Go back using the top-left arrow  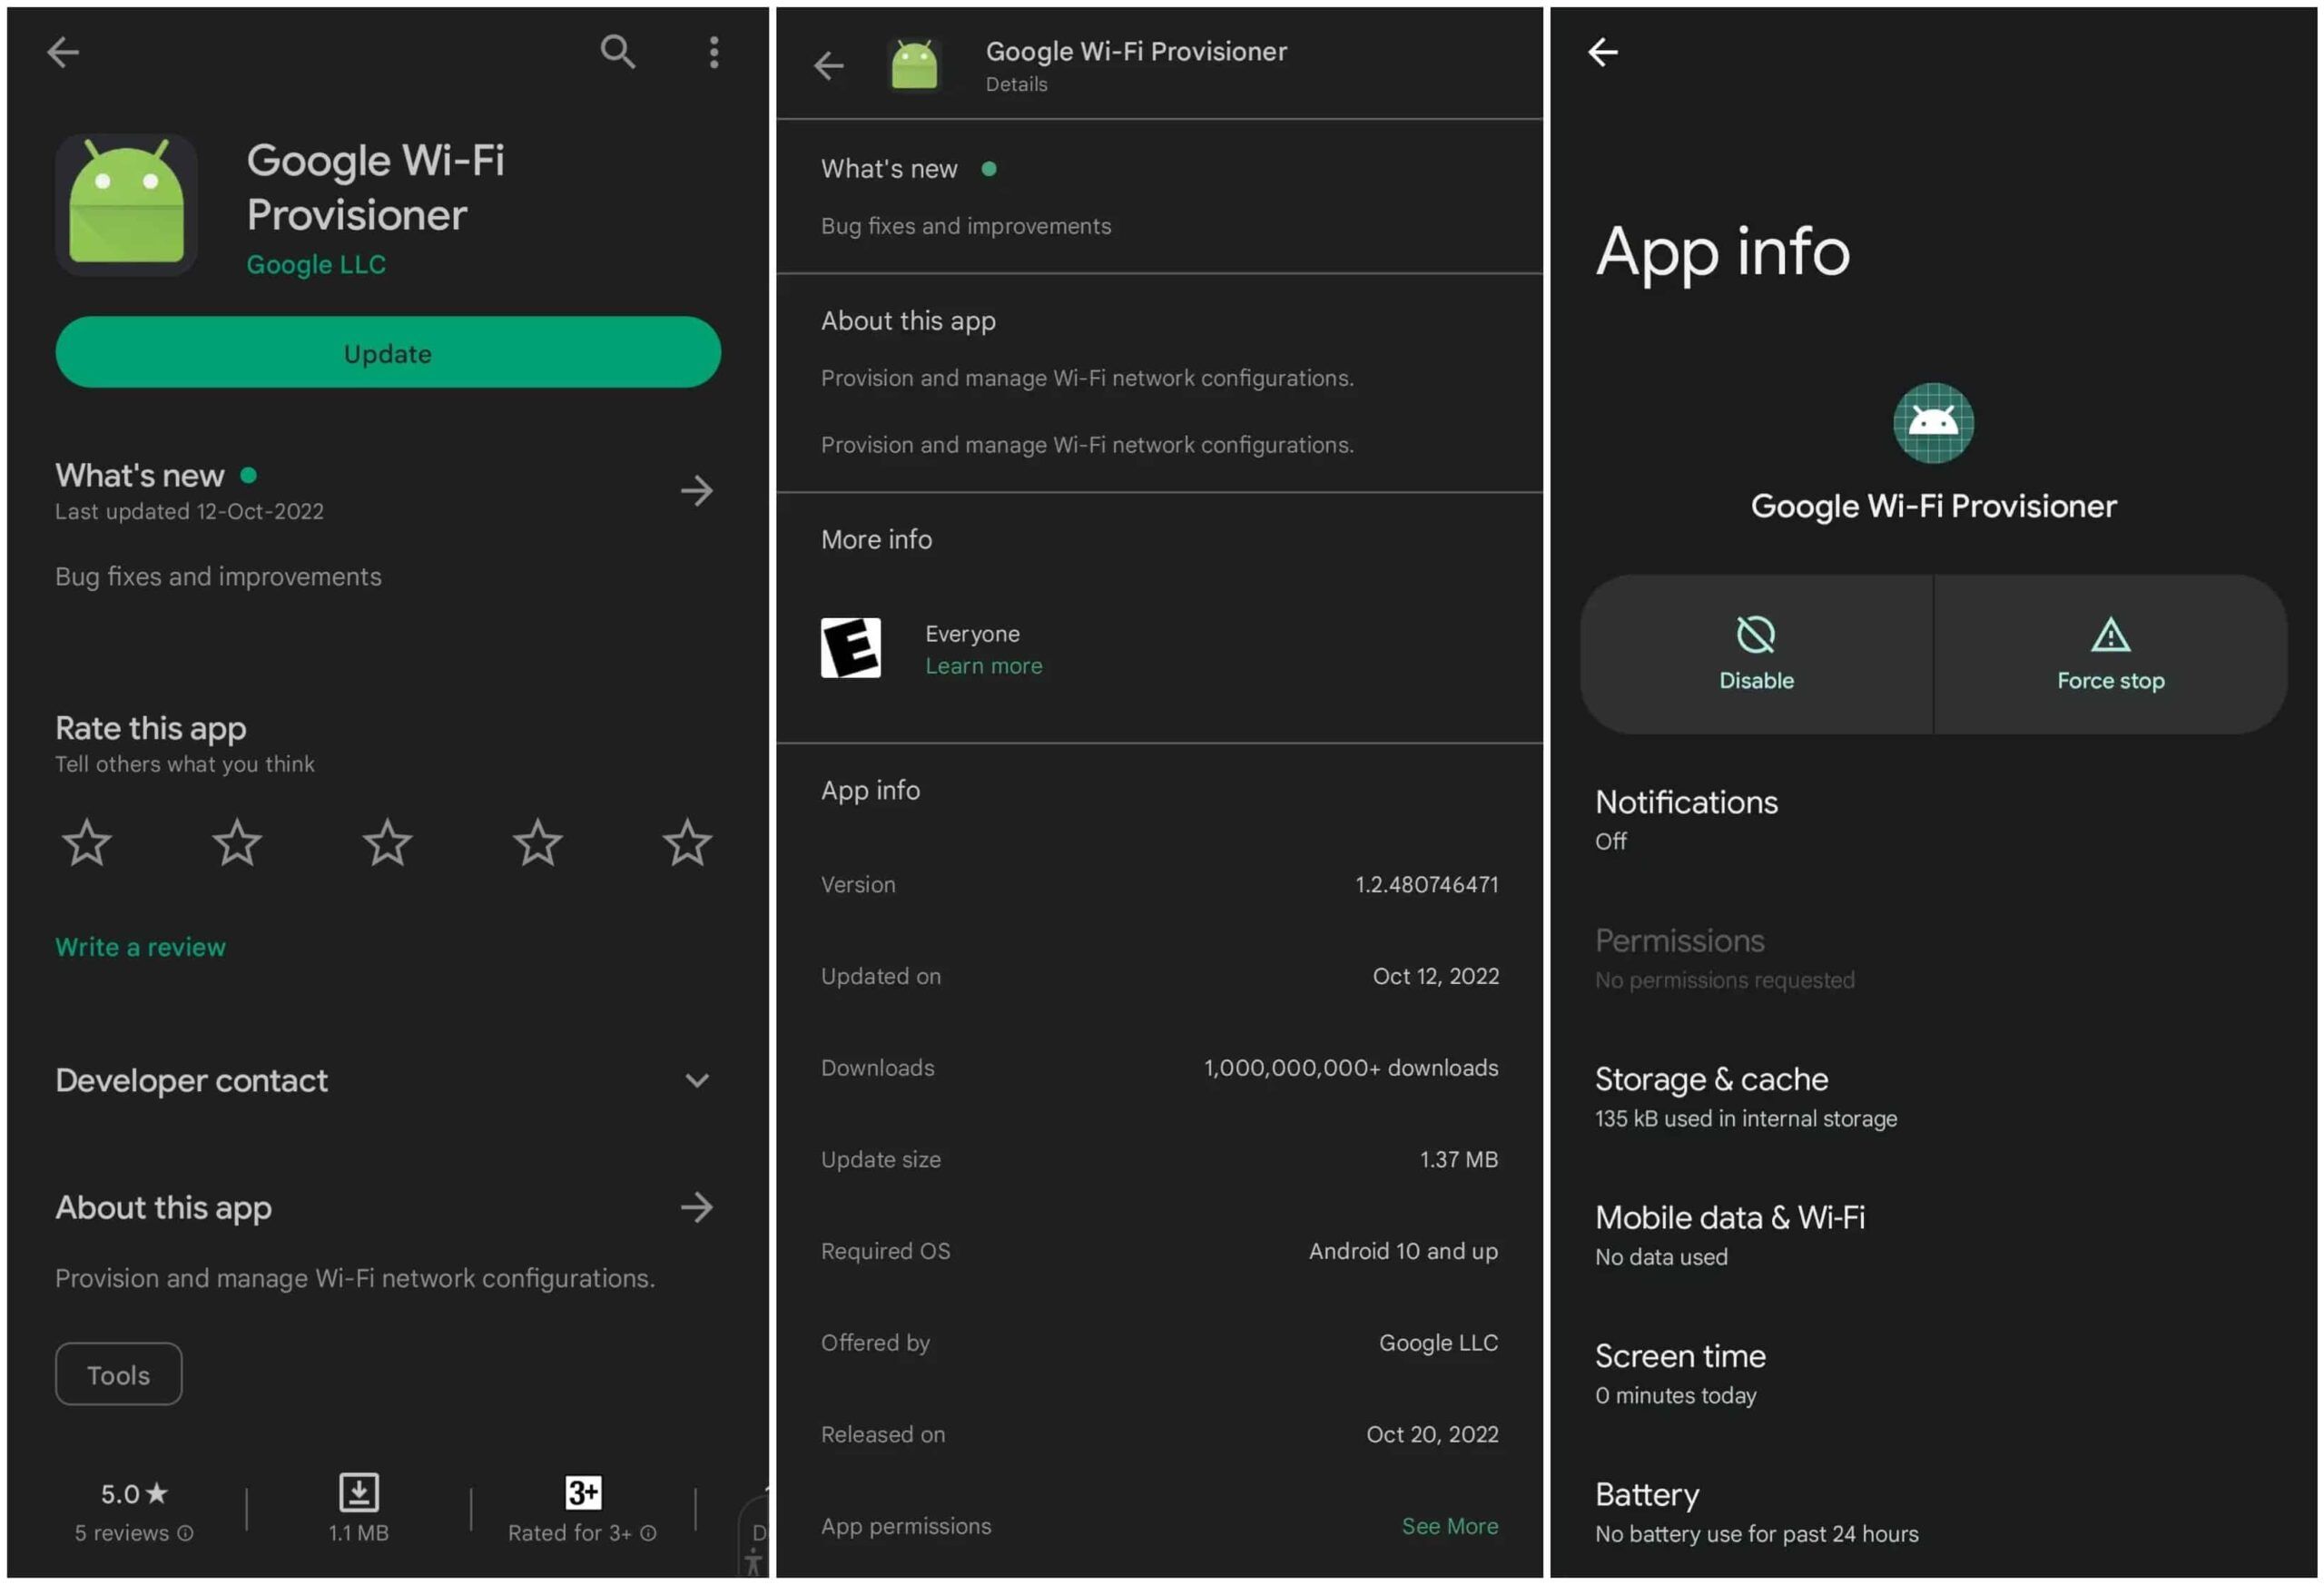[x=64, y=52]
